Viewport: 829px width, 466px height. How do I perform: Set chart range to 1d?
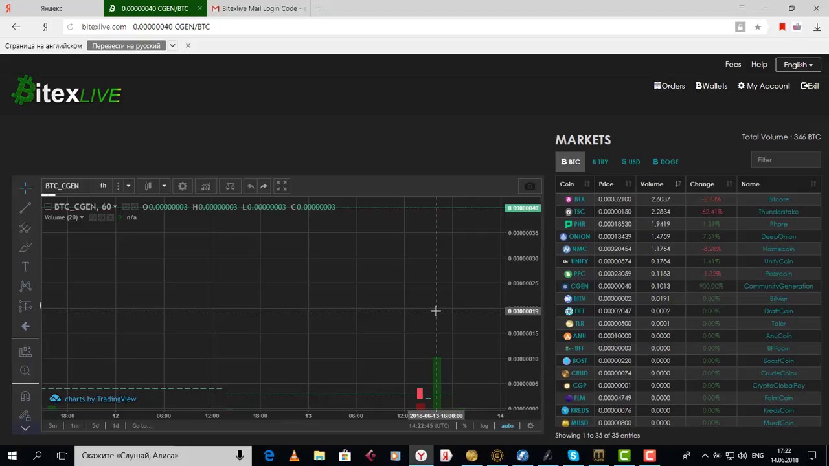tap(115, 425)
